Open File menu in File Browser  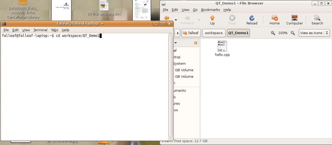(165, 10)
